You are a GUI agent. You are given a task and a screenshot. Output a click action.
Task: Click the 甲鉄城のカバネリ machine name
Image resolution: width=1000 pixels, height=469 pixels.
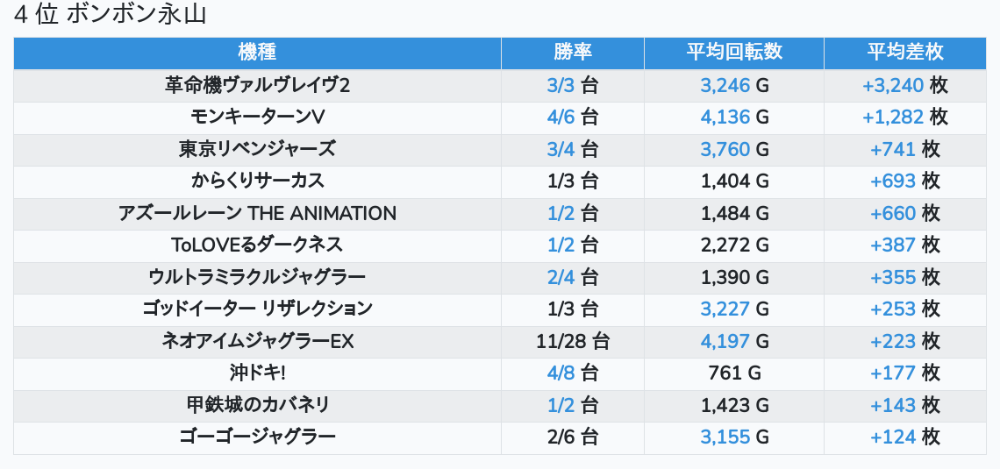point(257,405)
